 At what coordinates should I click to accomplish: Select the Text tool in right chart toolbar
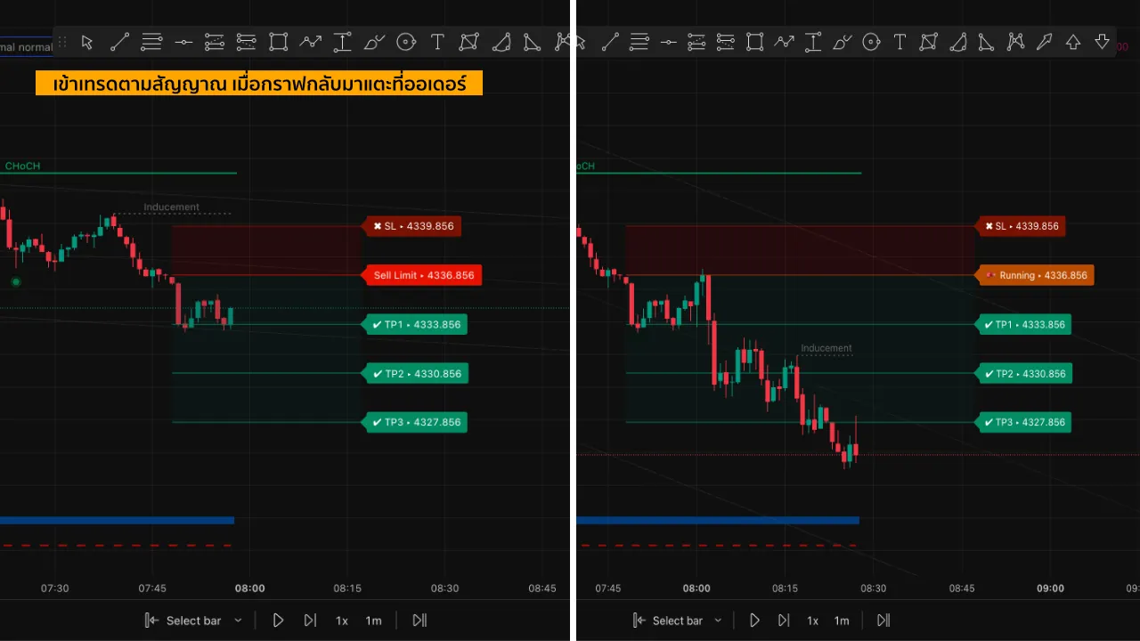coord(900,42)
